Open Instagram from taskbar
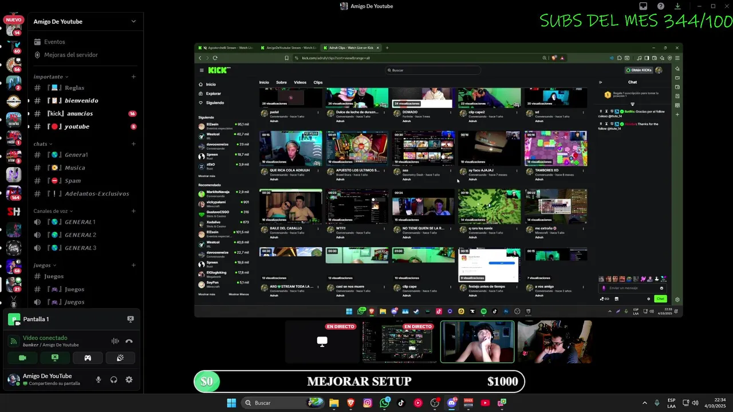The image size is (733, 412). coord(368,403)
